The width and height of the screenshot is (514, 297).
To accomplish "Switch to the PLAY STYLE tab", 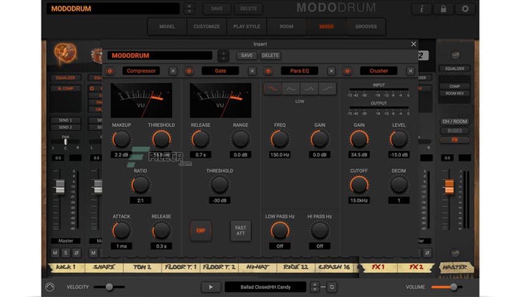I will [247, 26].
